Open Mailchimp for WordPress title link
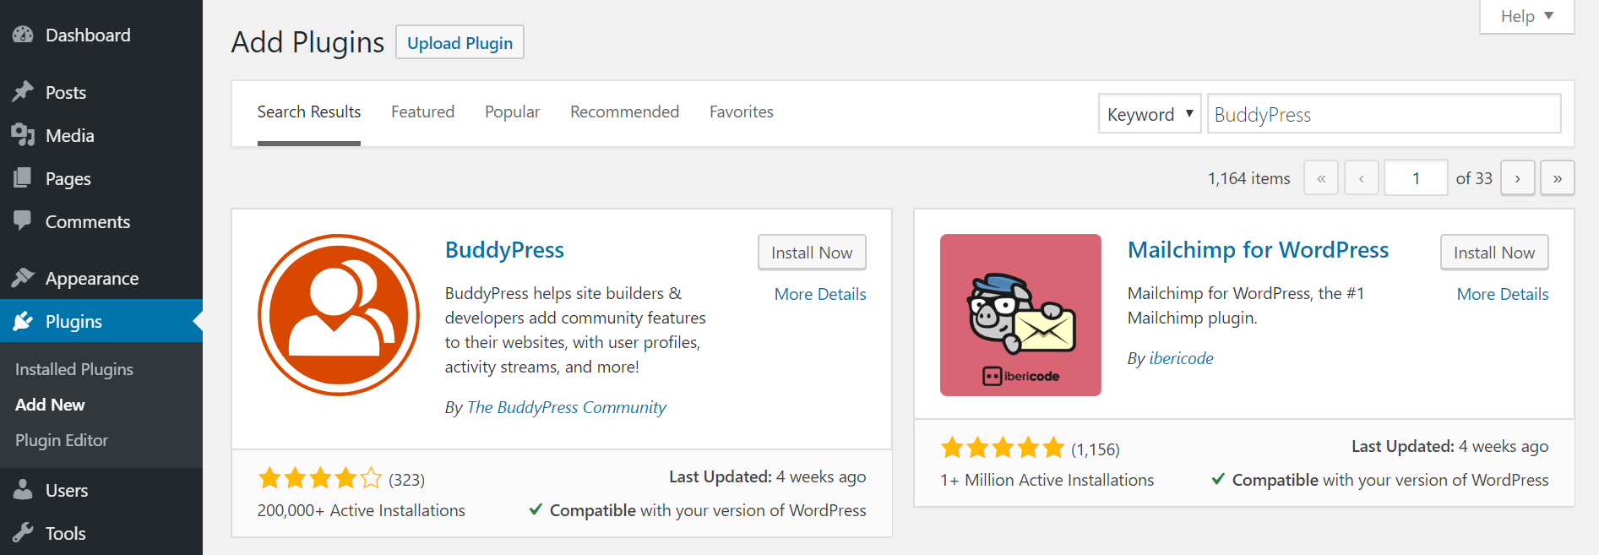Screen dimensions: 1599x555 click(x=1258, y=250)
